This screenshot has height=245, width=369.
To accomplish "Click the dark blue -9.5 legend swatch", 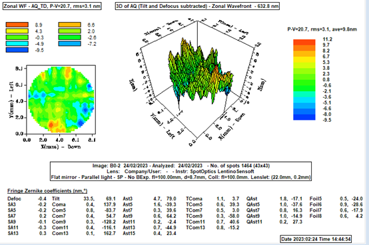I will [x=17, y=50].
